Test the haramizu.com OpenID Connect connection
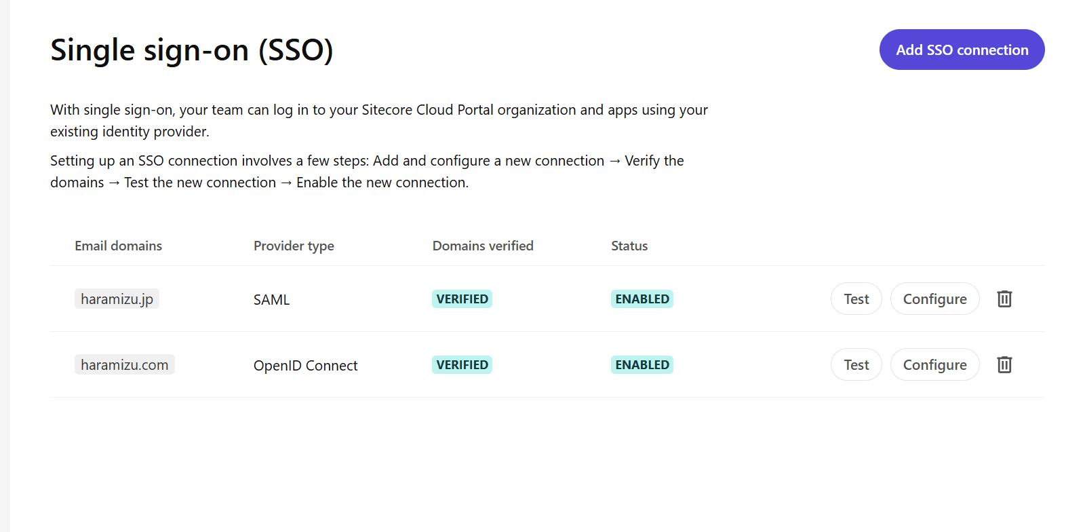1085x532 pixels. [x=856, y=364]
